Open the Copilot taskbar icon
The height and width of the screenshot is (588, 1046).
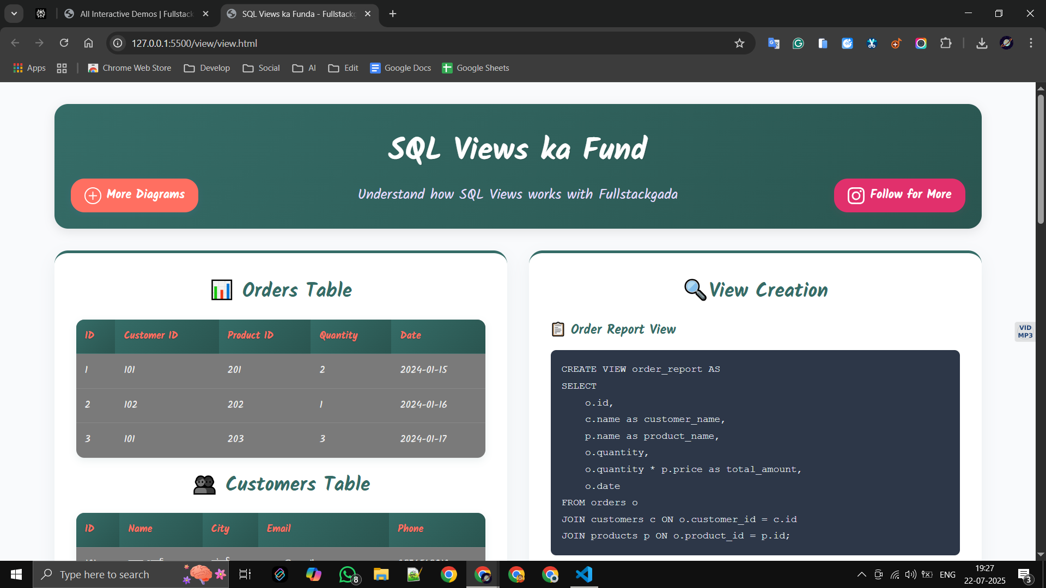coord(314,574)
